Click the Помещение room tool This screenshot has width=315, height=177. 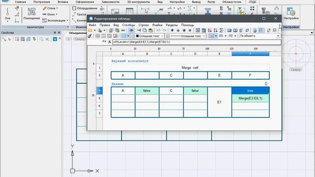(x=31, y=14)
